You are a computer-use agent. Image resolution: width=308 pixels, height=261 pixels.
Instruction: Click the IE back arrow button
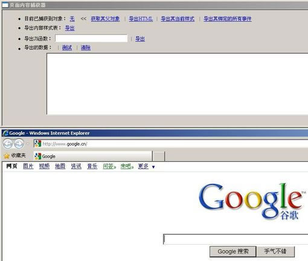click(x=8, y=144)
